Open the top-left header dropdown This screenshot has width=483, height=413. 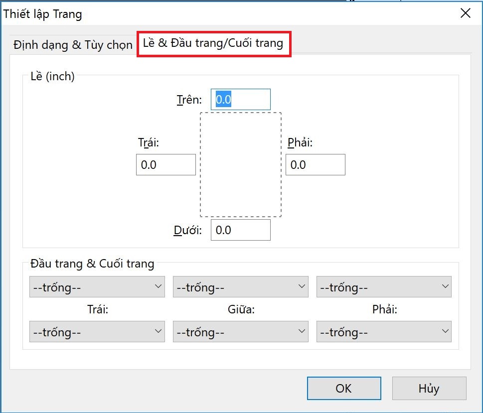pos(97,287)
